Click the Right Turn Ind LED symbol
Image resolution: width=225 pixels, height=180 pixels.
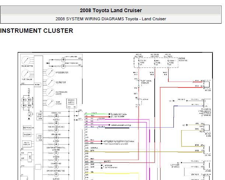click(63, 66)
